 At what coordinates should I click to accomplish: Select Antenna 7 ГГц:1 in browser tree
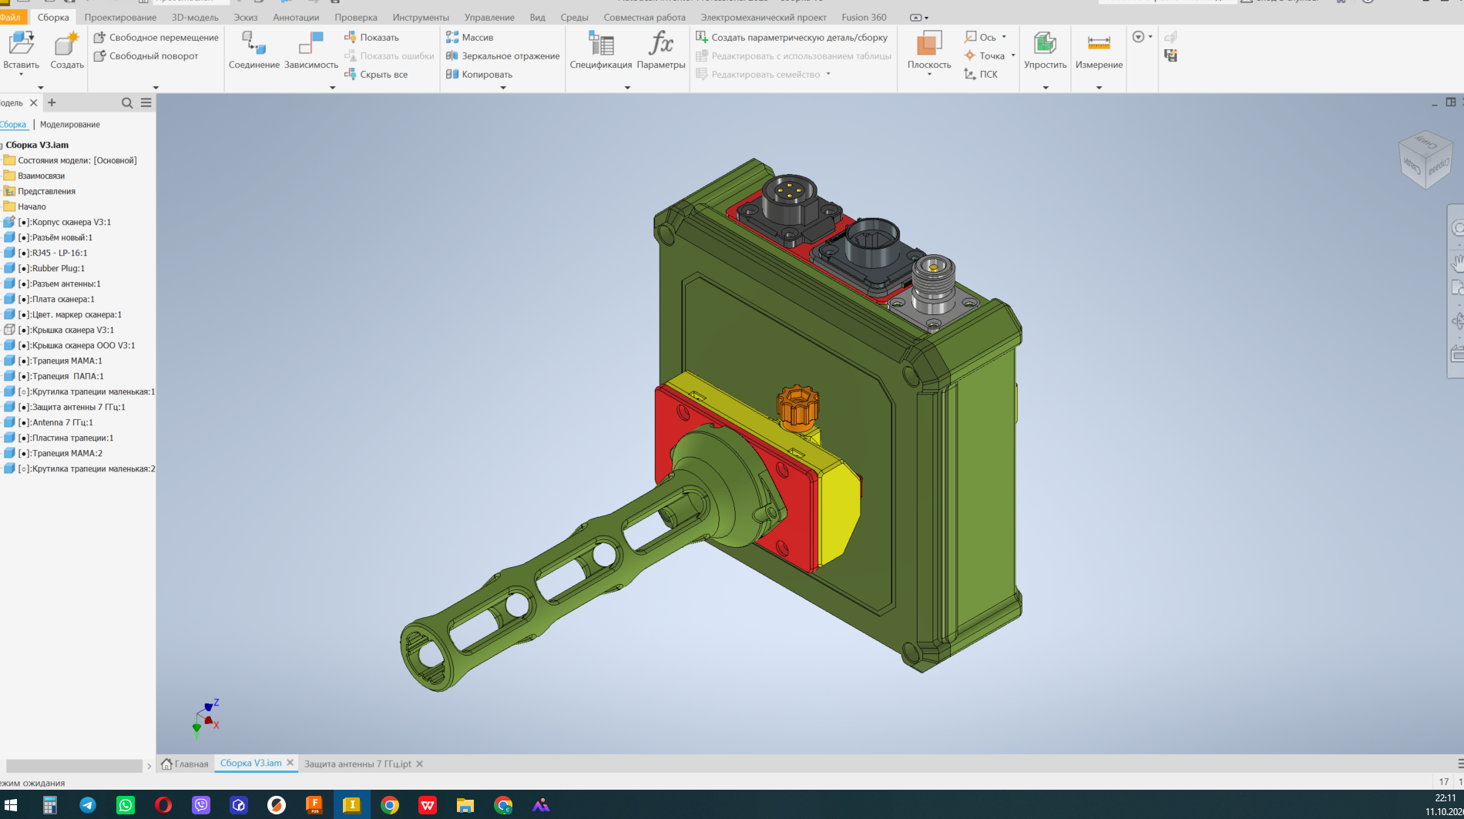click(x=55, y=422)
